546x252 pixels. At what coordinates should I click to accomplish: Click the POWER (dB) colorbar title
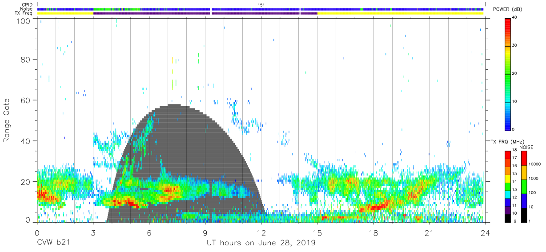(508, 9)
